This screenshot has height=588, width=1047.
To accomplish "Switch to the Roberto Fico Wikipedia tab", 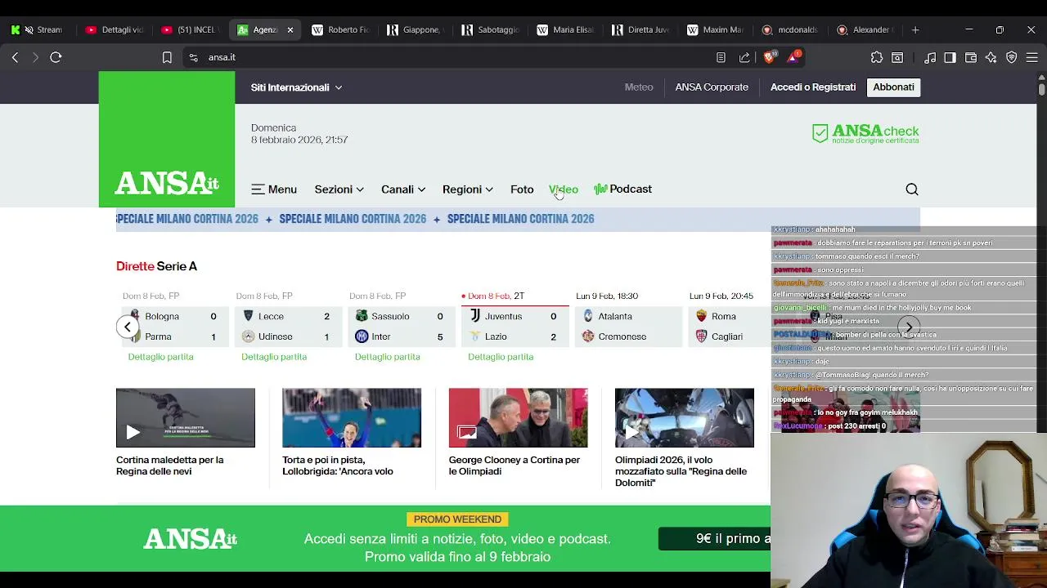I will [x=339, y=29].
